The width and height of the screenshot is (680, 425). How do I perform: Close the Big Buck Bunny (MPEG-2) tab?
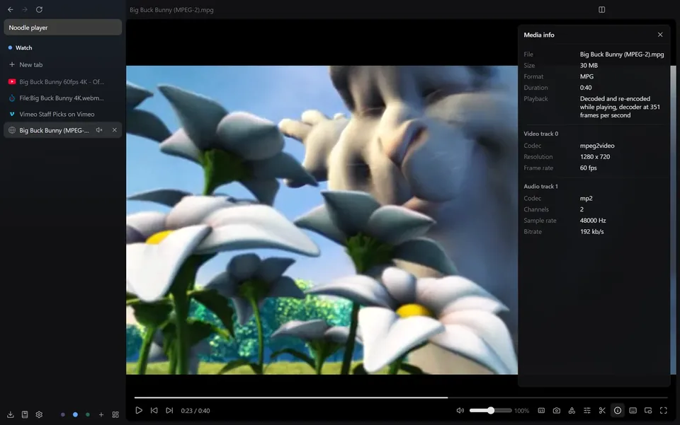click(115, 130)
